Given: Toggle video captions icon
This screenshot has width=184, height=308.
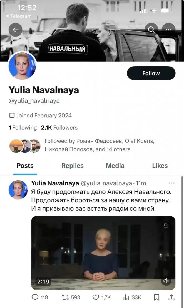Looking at the screenshot, I should [x=166, y=225].
